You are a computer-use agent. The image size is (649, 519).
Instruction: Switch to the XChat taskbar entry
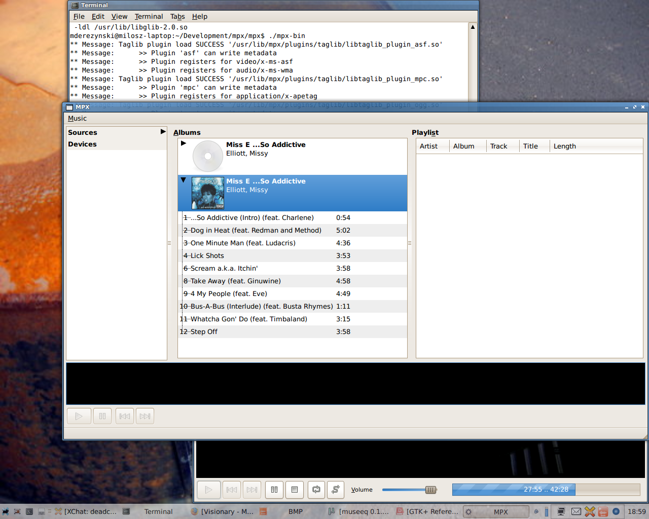[86, 511]
